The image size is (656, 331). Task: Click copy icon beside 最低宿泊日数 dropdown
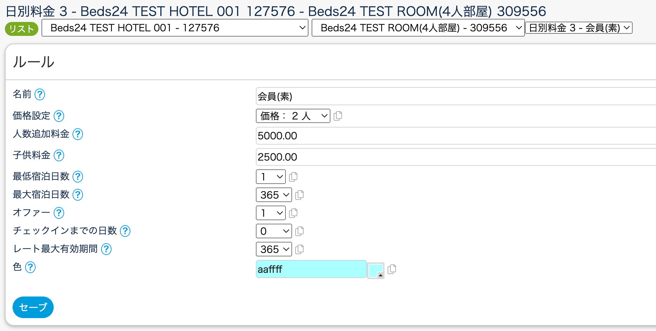coord(293,177)
